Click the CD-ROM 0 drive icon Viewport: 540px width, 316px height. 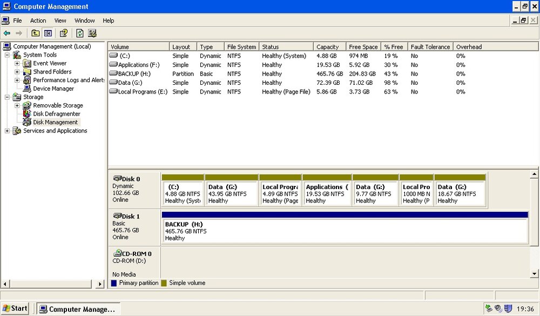click(x=117, y=253)
